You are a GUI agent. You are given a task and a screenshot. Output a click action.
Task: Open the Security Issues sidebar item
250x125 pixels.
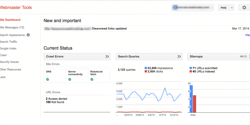click(9, 62)
